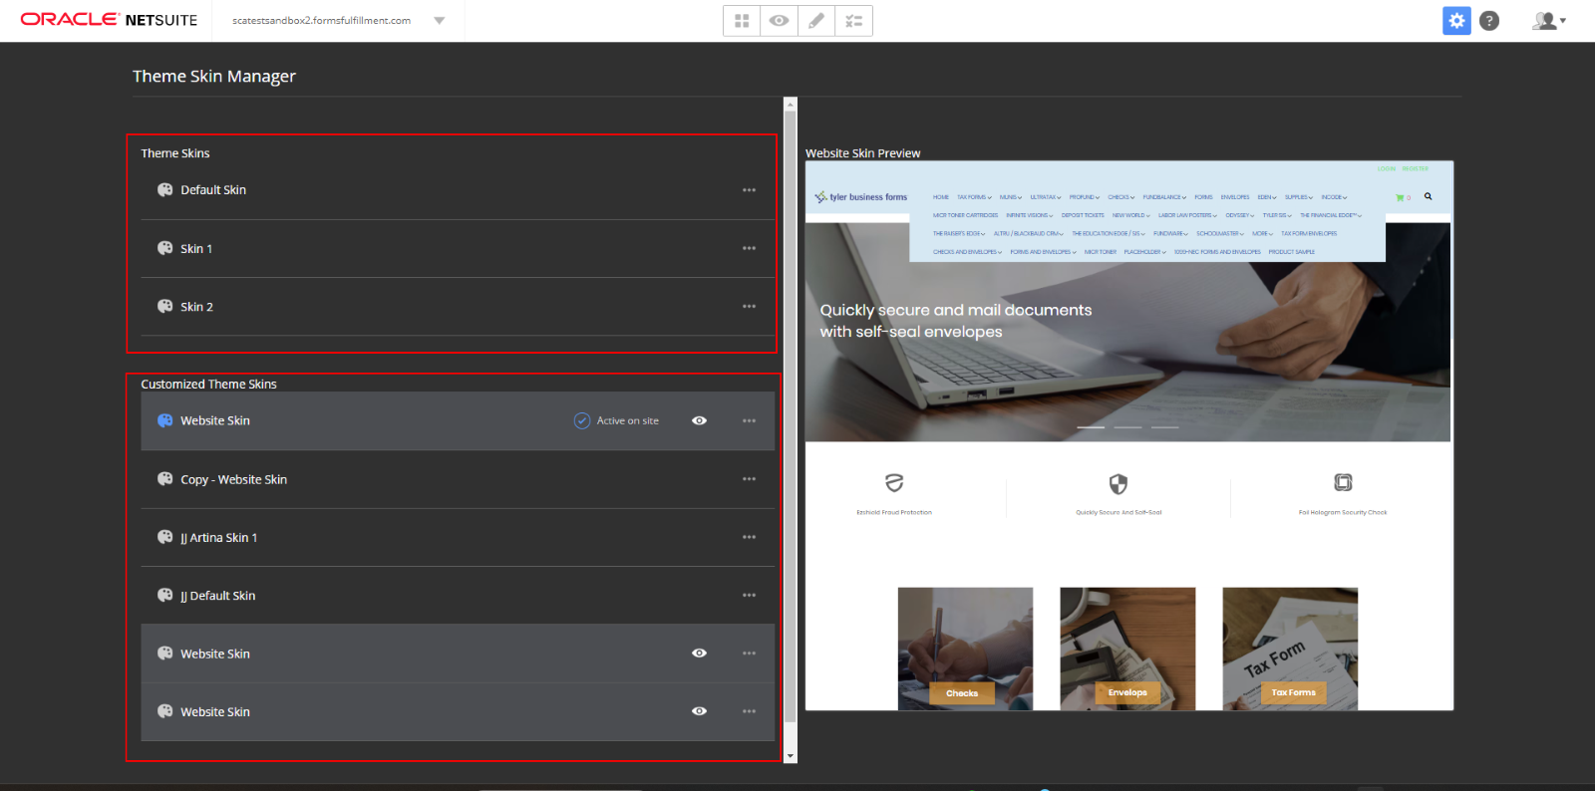Click the search magnifier in the website preview

1429,197
